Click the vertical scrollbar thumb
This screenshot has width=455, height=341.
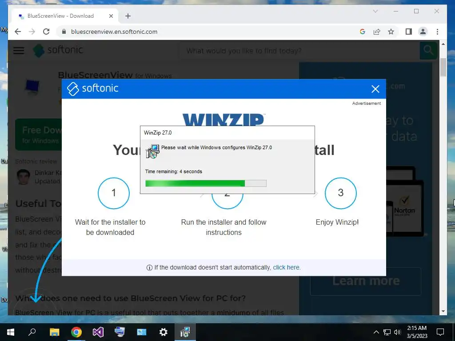point(443,67)
